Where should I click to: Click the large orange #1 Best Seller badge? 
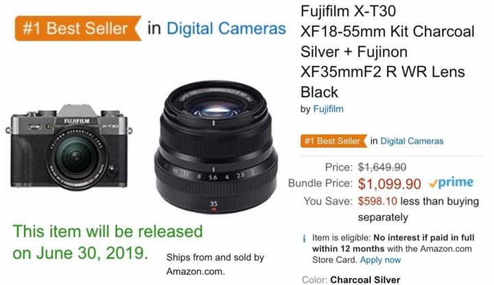(78, 28)
